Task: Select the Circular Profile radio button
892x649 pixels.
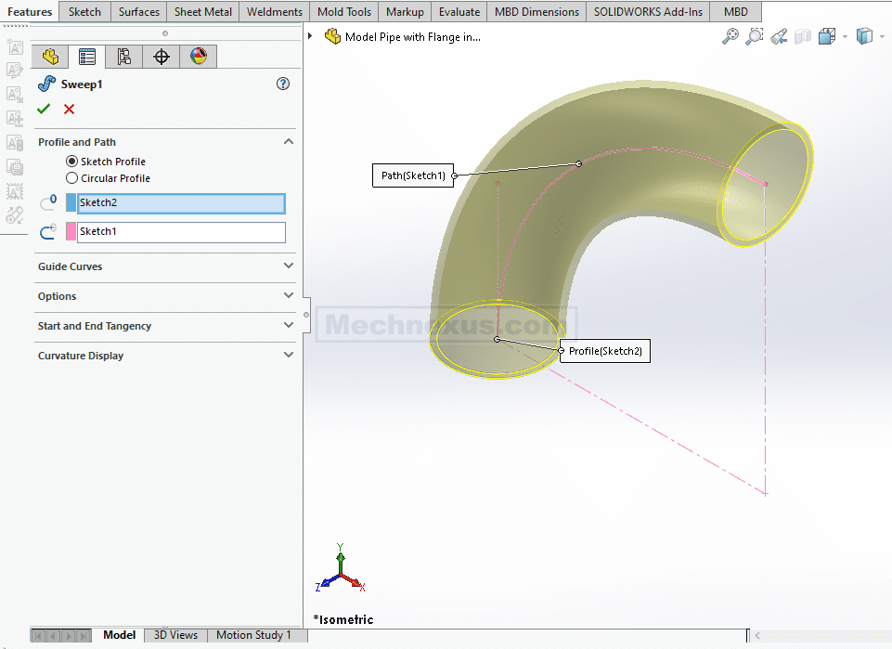Action: 72,178
